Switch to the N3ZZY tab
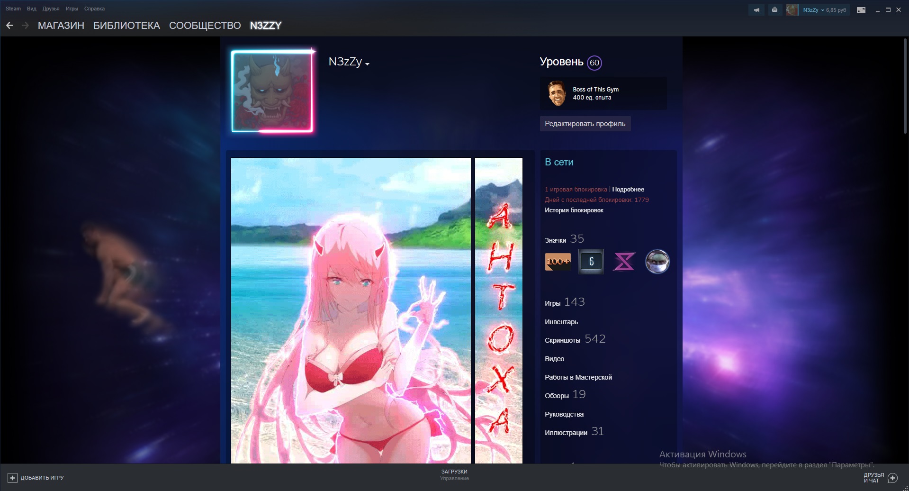 [x=266, y=26]
